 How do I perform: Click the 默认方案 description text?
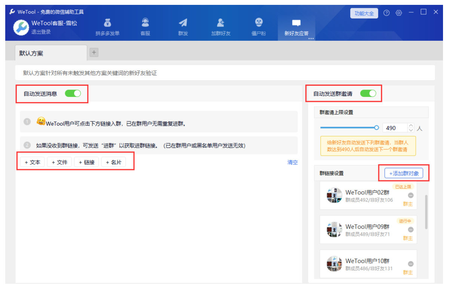coord(90,73)
